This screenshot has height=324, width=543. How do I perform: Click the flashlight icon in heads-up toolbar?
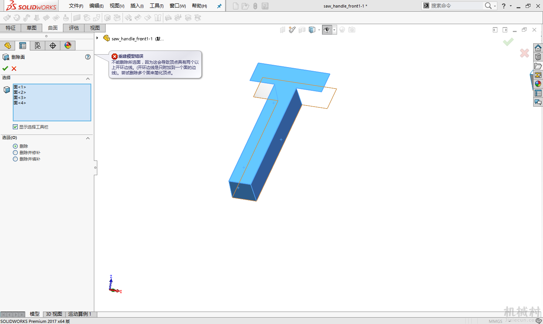[x=292, y=30]
